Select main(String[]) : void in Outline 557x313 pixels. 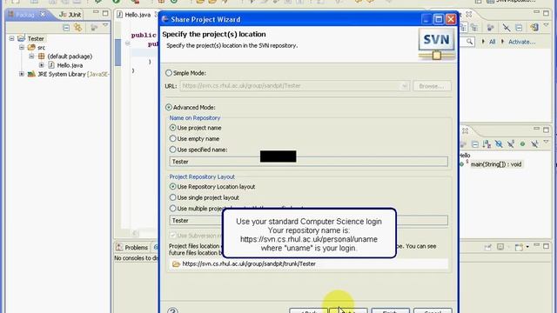point(496,164)
